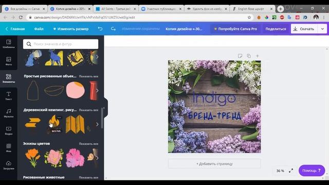Show more simple drawn objects arrow
This screenshot has height=185, width=329.
point(97,90)
